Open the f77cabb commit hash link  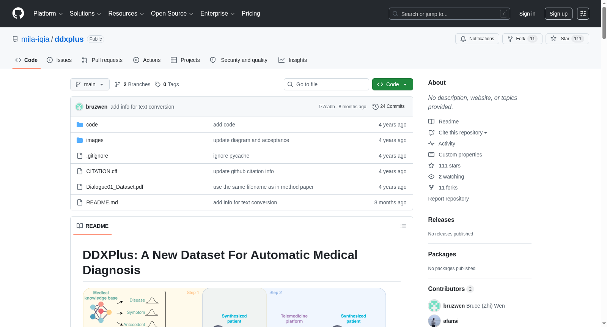tap(327, 107)
